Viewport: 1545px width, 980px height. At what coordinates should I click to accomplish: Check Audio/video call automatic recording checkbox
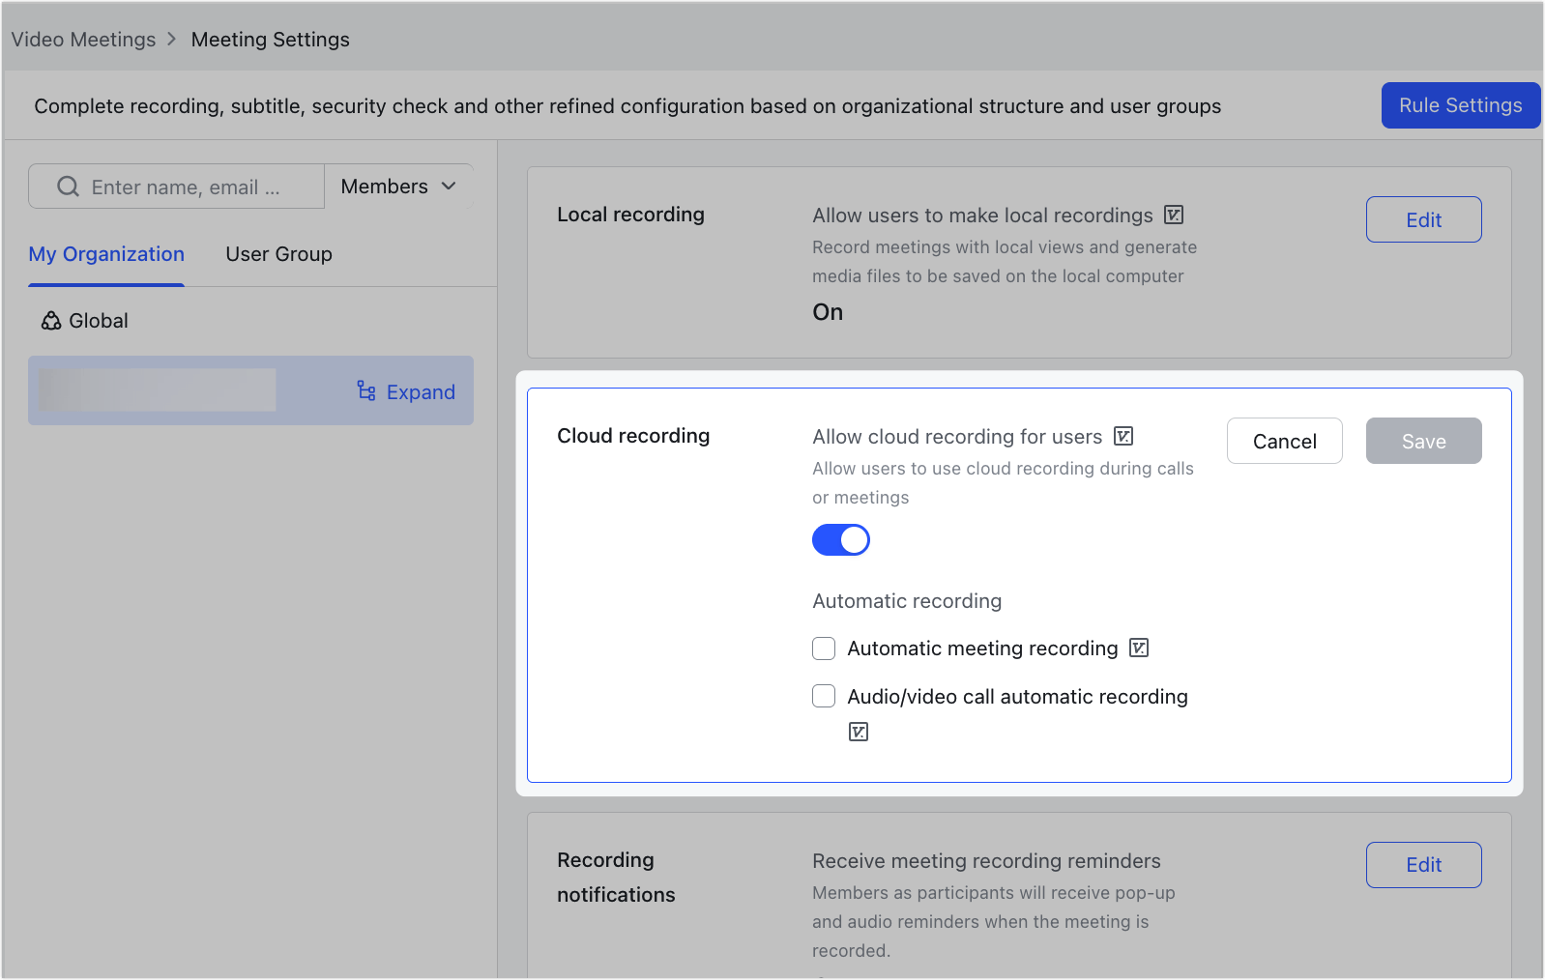[824, 696]
